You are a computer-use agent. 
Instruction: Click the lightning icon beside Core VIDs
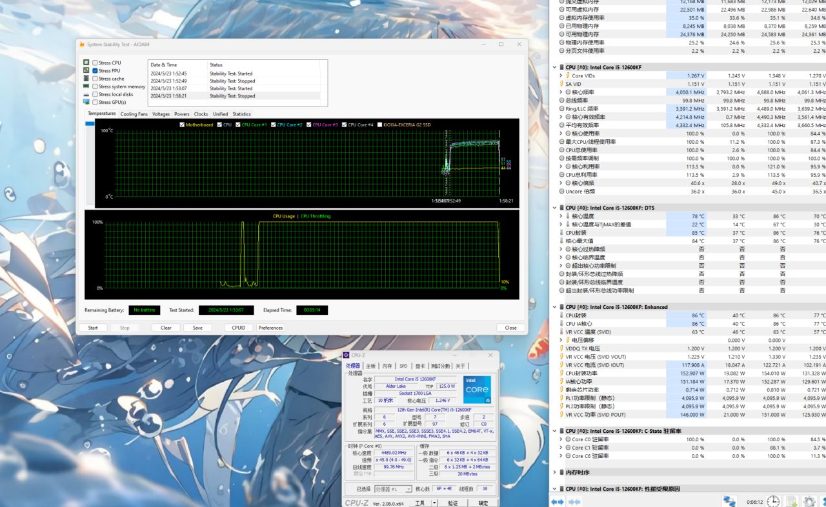pos(569,75)
